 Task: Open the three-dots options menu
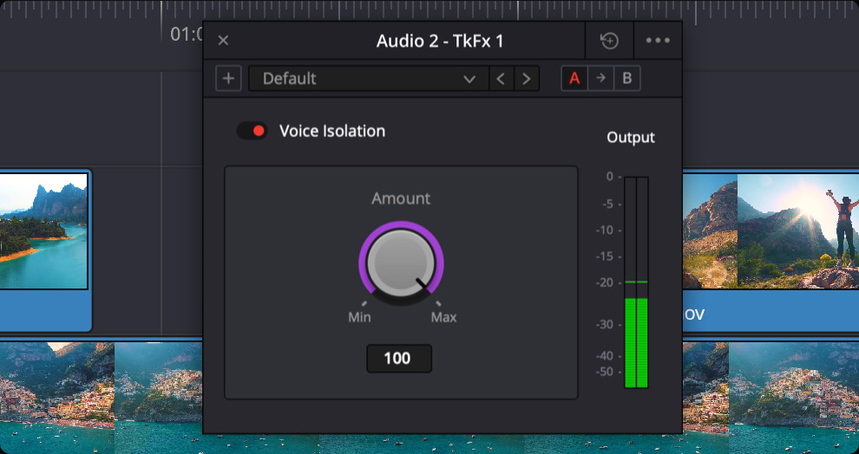point(658,41)
